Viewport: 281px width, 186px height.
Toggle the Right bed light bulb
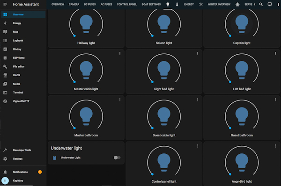coord(164,70)
